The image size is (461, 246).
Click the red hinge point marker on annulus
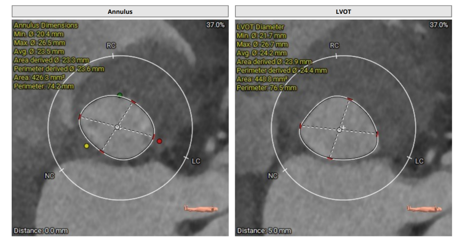tap(159, 141)
